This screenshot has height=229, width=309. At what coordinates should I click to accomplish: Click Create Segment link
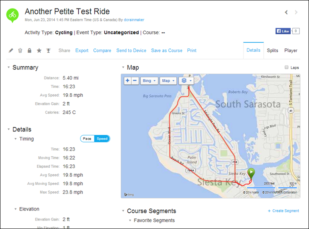[x=283, y=211]
